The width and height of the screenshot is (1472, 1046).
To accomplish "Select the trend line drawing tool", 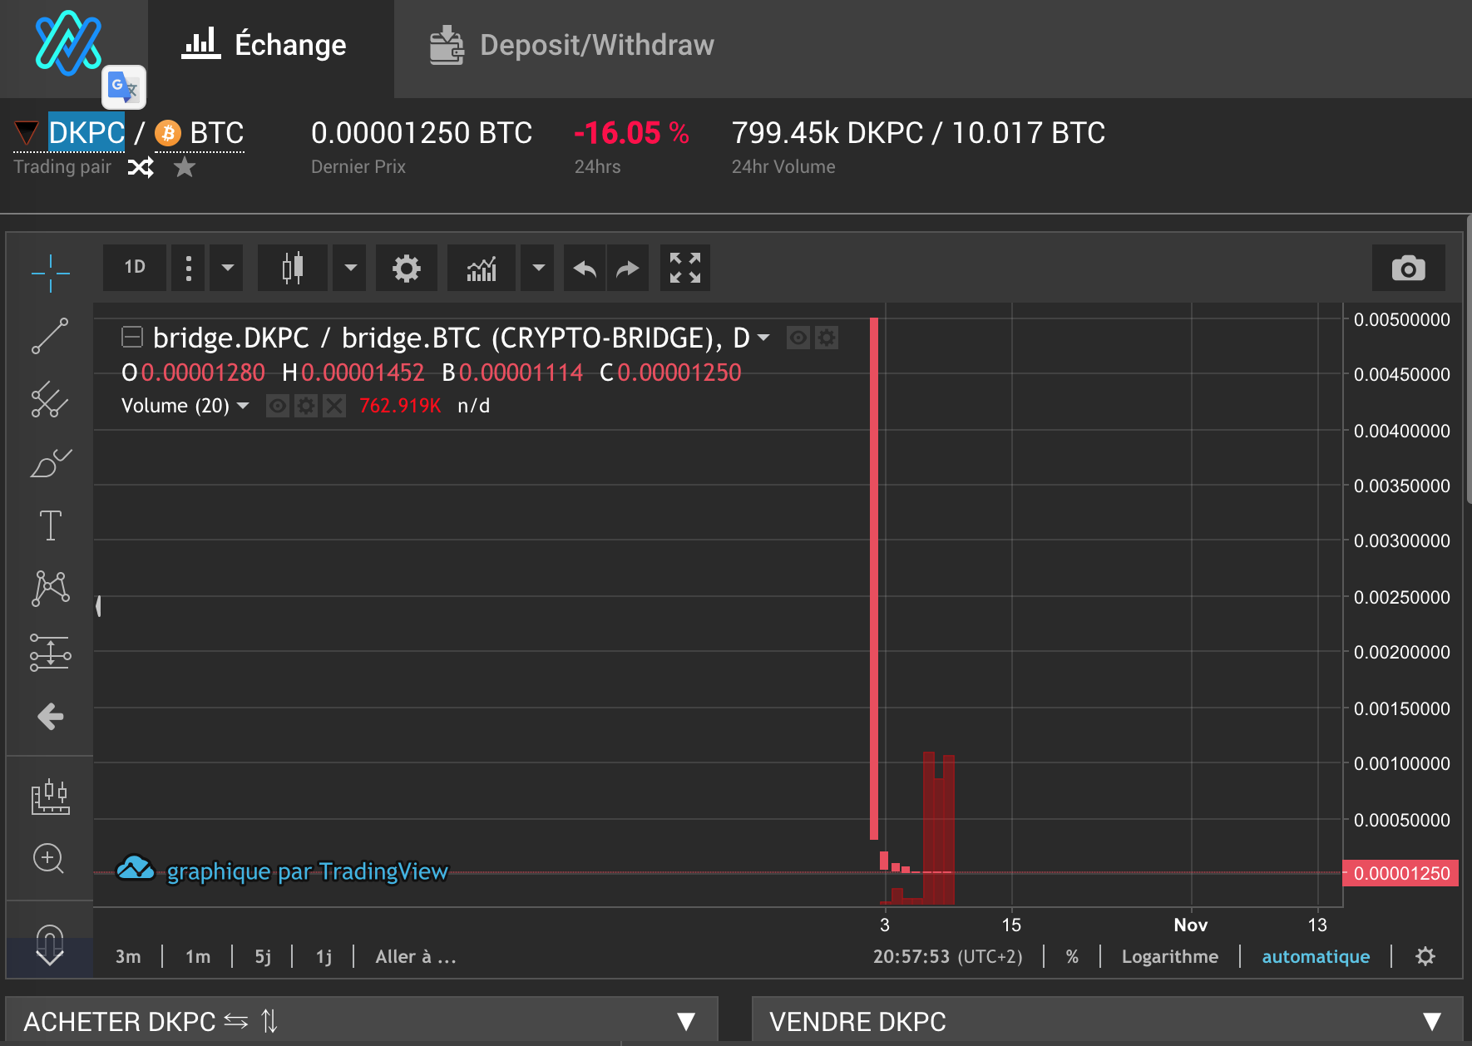I will pyautogui.click(x=50, y=336).
